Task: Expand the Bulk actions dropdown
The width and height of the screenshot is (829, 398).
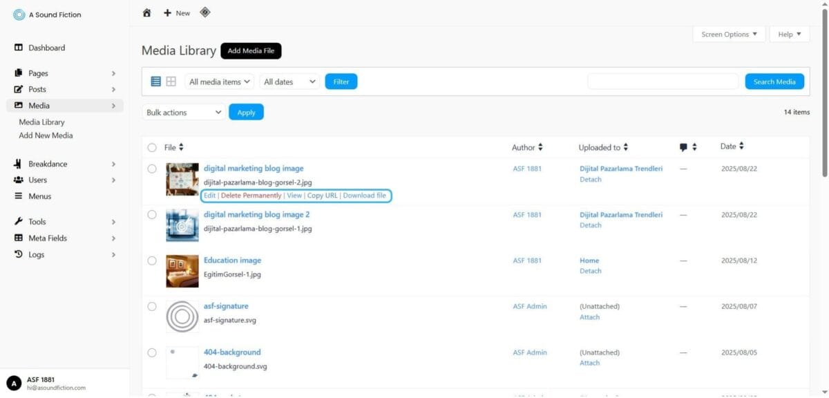Action: pyautogui.click(x=184, y=112)
